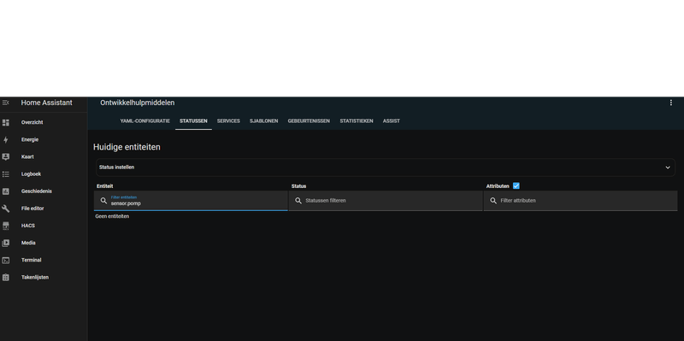Click the Geschiedenis chart icon
The height and width of the screenshot is (341, 684).
pyautogui.click(x=6, y=191)
